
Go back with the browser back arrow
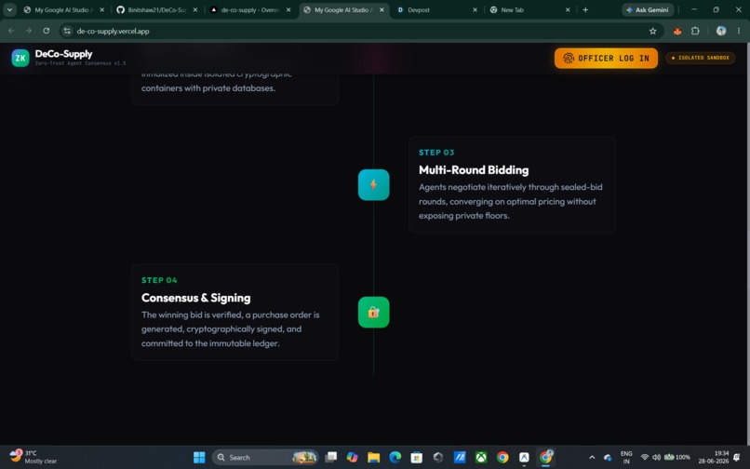coord(11,31)
